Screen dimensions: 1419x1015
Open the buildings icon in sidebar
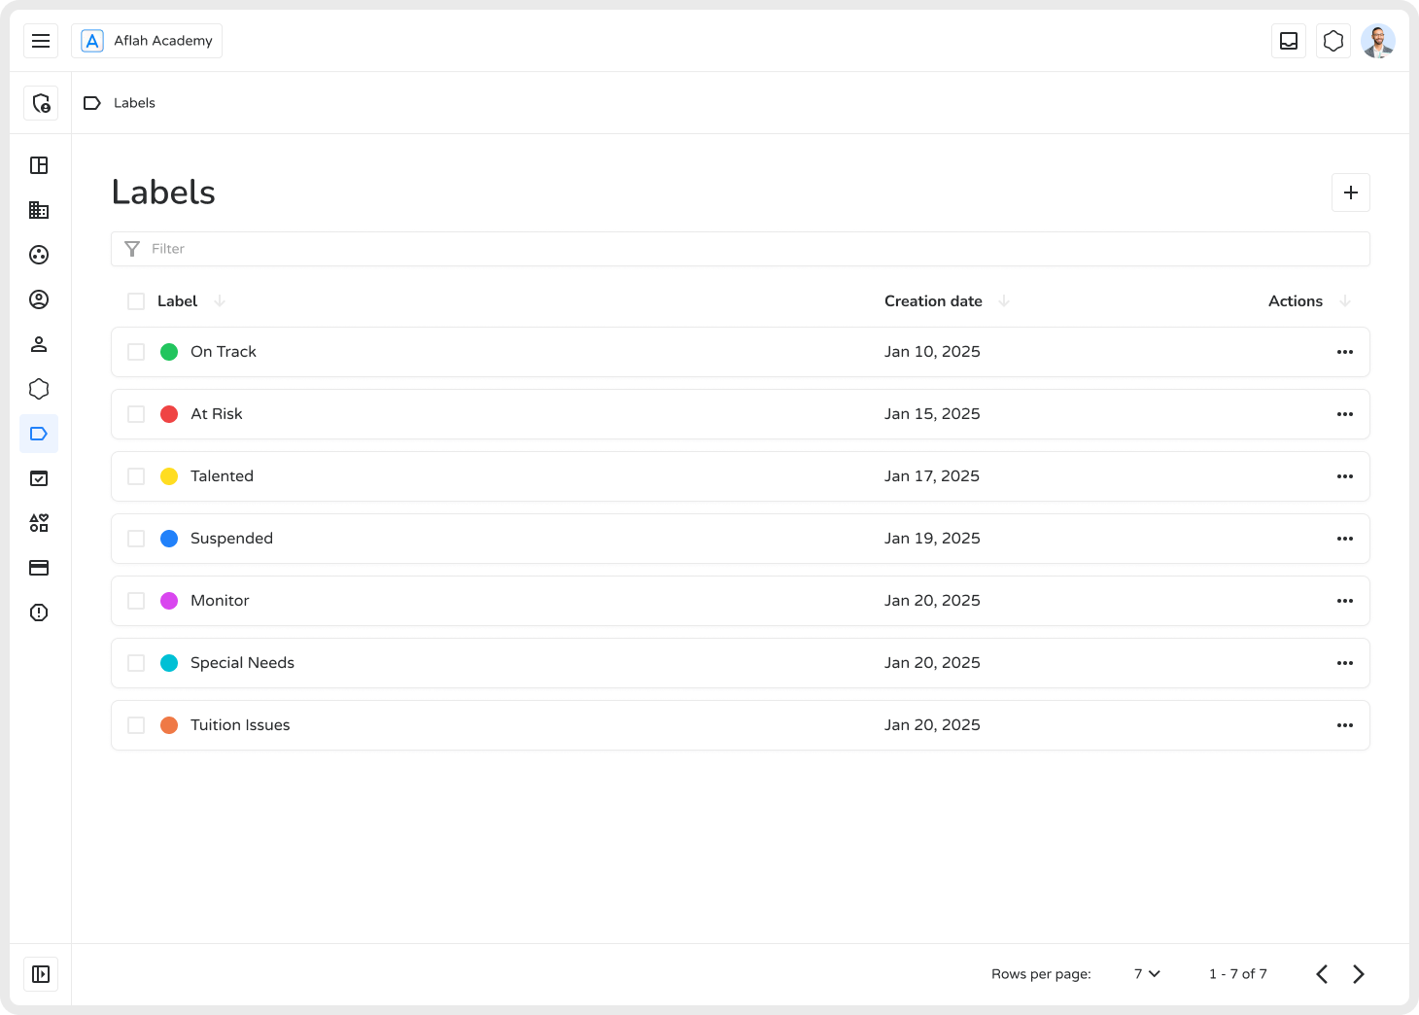tap(39, 210)
